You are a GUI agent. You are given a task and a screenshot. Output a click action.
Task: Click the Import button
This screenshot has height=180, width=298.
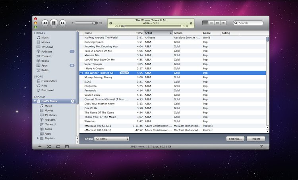pyautogui.click(x=256, y=139)
